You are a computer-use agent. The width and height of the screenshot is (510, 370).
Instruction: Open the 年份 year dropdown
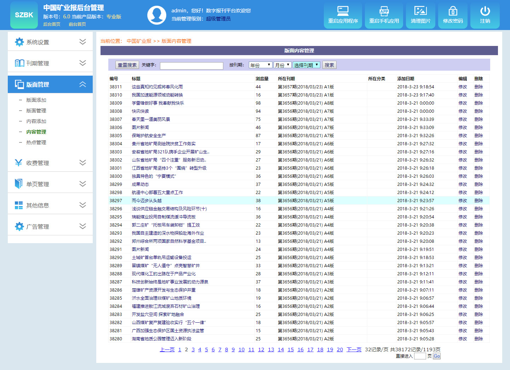260,65
